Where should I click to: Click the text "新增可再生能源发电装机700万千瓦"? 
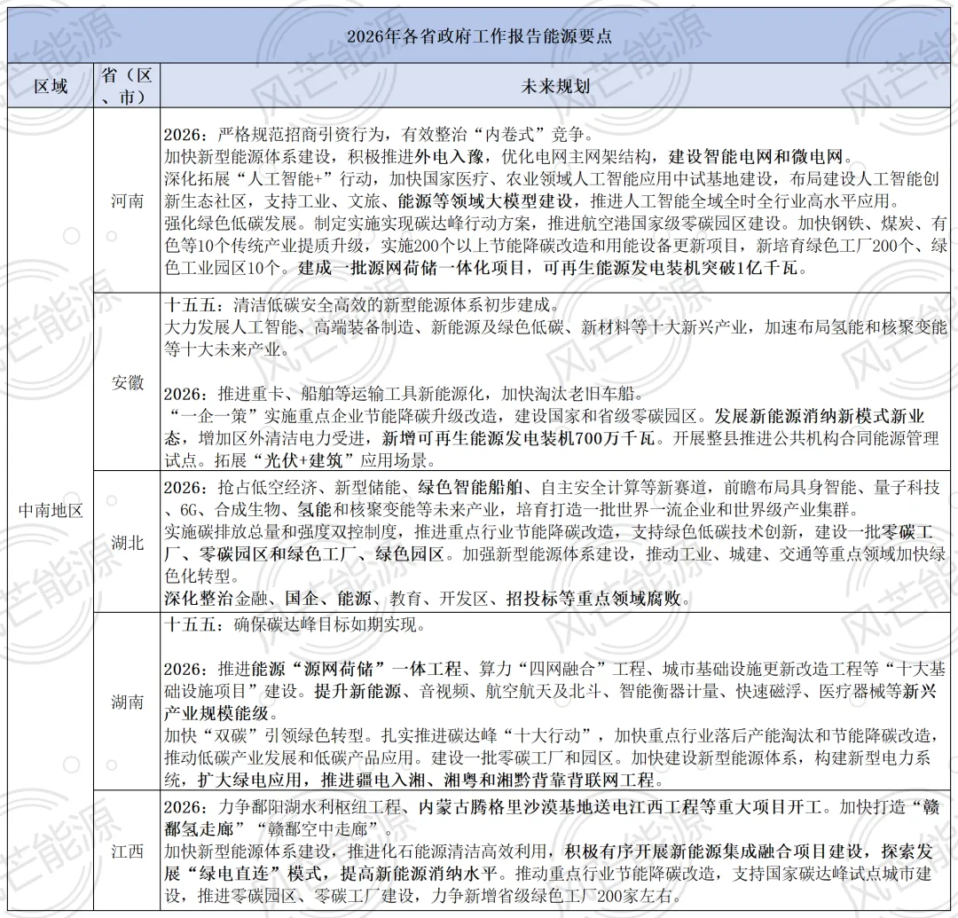[518, 438]
